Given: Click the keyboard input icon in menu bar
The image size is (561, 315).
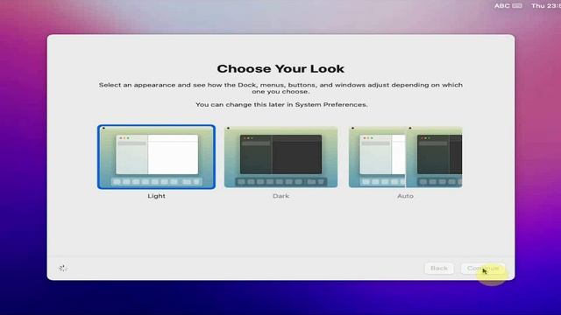Looking at the screenshot, I should (517, 6).
